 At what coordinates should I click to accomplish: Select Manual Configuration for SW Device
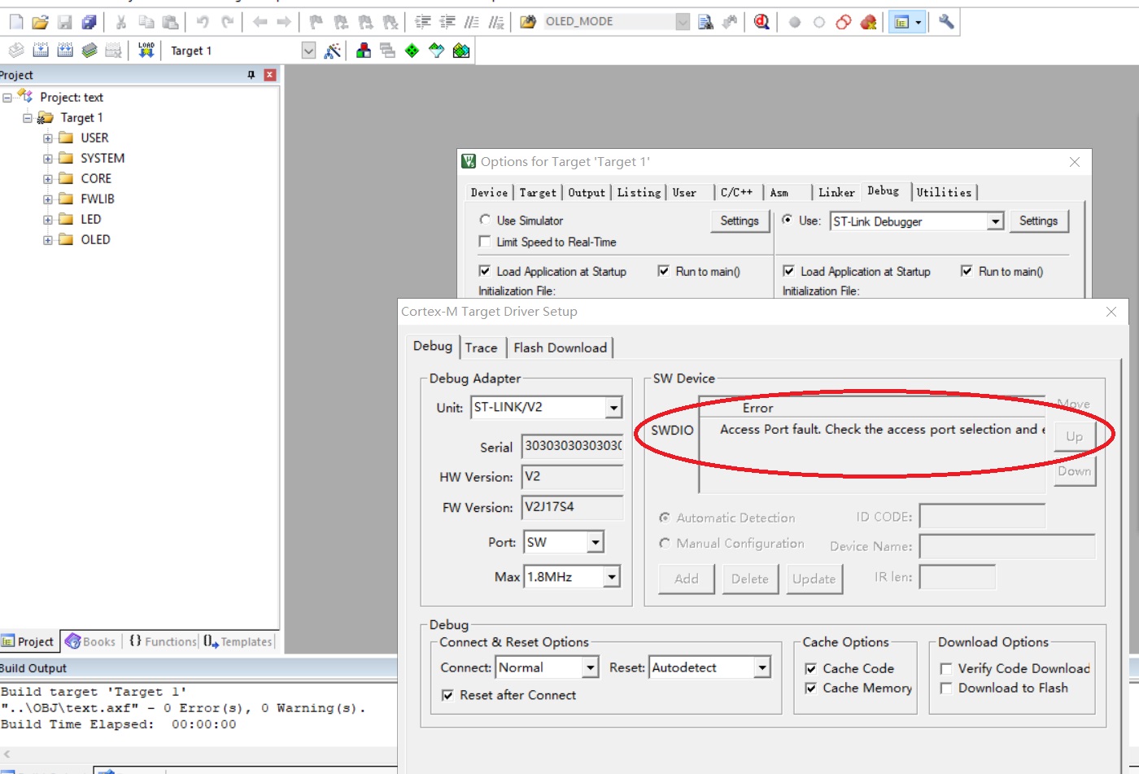click(x=665, y=544)
